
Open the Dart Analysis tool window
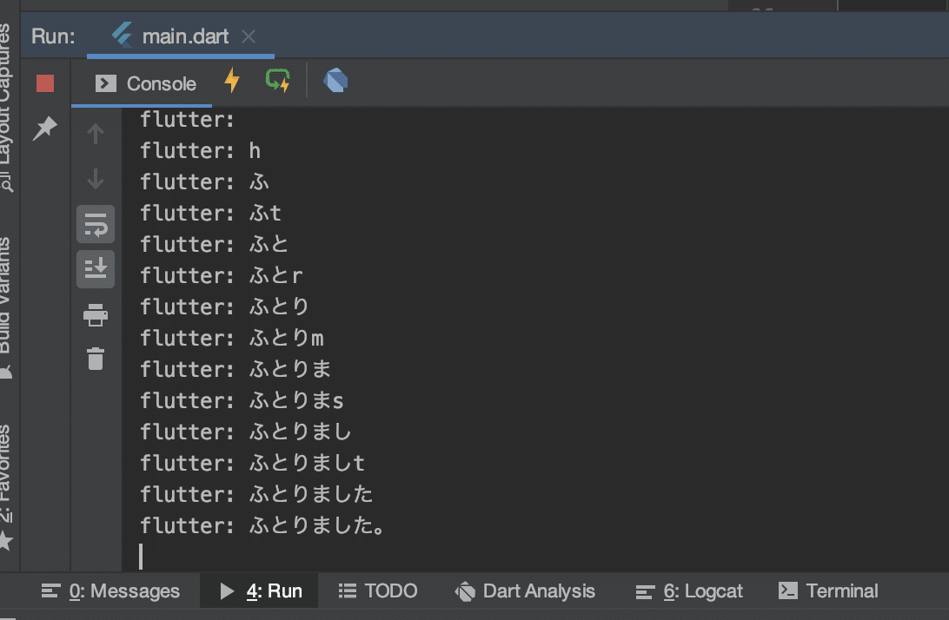coord(525,591)
